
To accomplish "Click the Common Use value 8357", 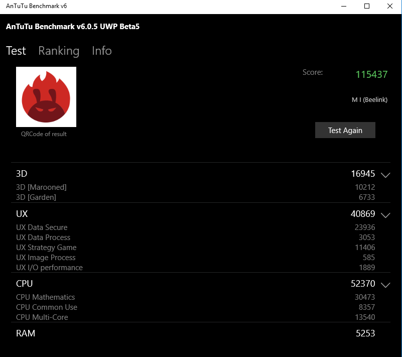I will click(367, 307).
